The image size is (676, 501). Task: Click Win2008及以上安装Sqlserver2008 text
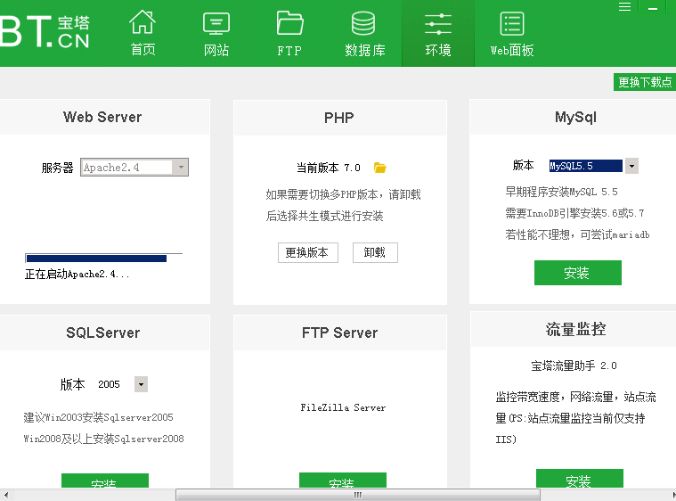103,439
